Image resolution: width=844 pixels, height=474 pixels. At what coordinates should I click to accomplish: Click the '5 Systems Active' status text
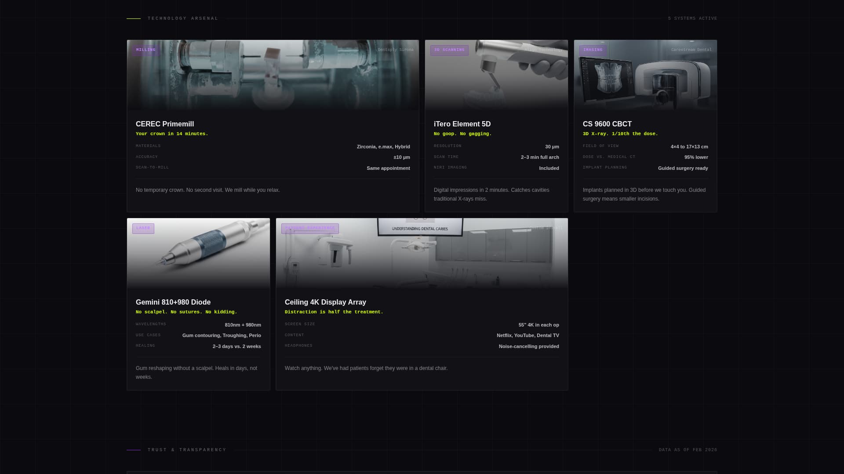coord(692,18)
